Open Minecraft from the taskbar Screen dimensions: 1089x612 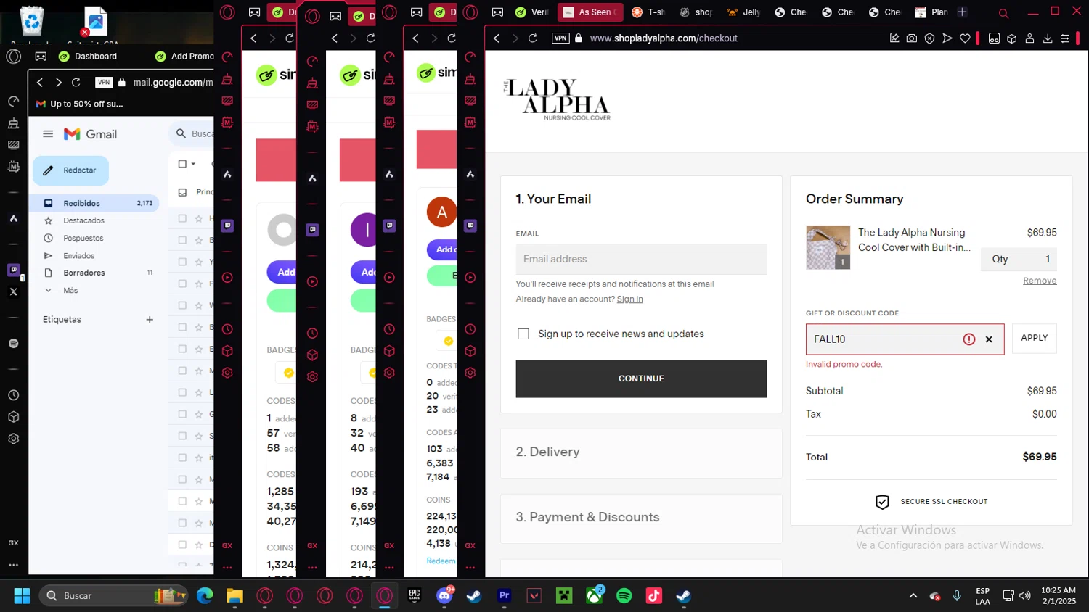(564, 596)
